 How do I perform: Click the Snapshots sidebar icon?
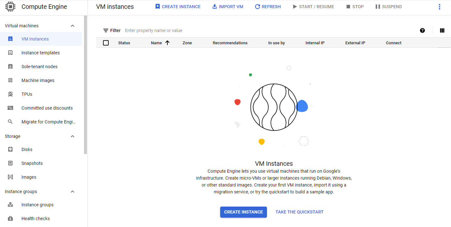(x=10, y=163)
